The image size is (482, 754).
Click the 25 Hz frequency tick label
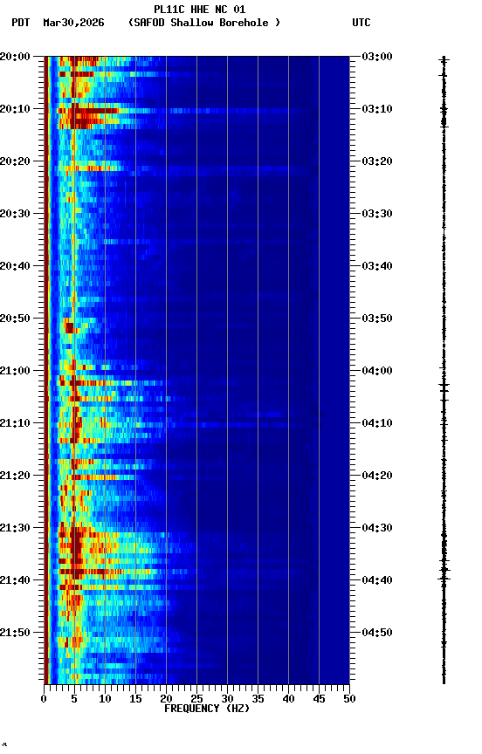[196, 699]
